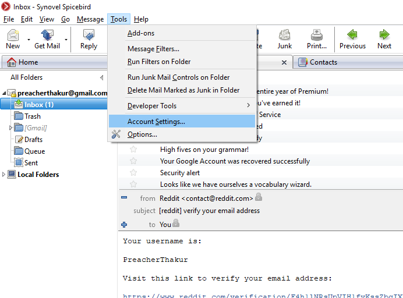Collapse message header with minus icon
The height and width of the screenshot is (298, 403).
(x=124, y=197)
